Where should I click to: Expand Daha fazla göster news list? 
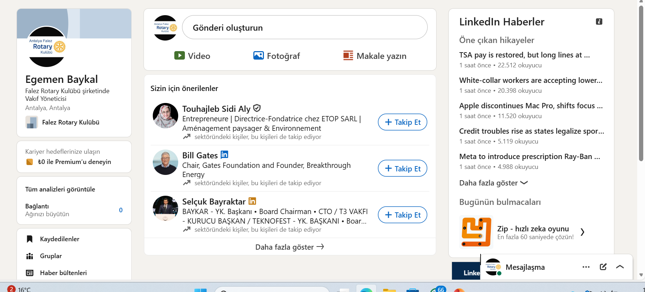[x=493, y=183]
